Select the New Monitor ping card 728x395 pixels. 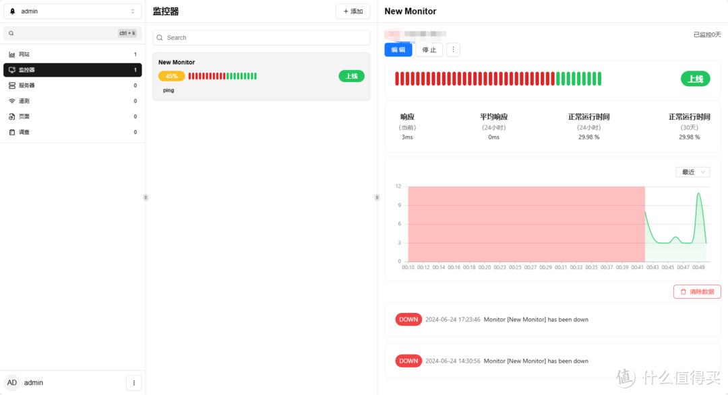coord(261,76)
